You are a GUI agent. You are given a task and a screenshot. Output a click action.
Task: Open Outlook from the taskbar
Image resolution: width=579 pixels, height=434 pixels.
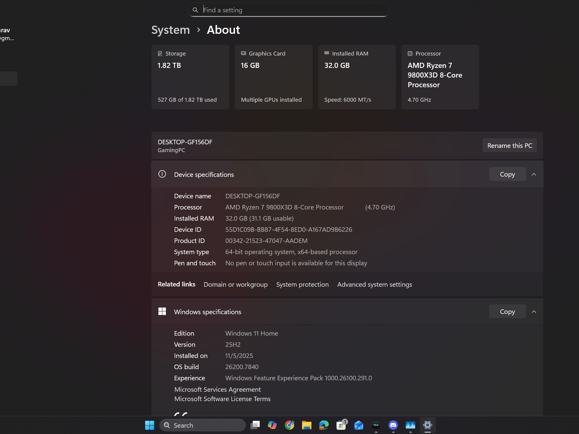(358, 425)
